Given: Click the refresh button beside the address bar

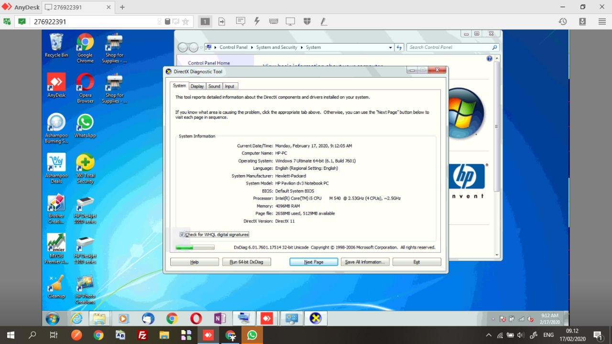Looking at the screenshot, I should [400, 47].
